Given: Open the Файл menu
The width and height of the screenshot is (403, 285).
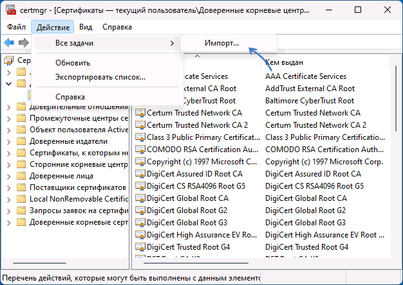Looking at the screenshot, I should coord(16,27).
